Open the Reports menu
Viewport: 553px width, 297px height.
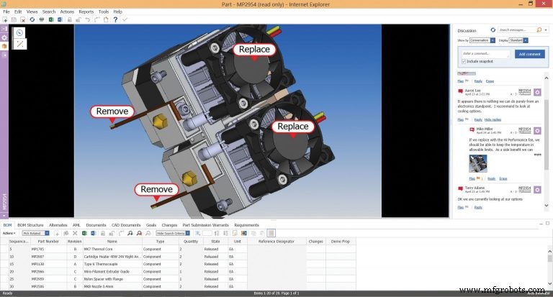86,12
